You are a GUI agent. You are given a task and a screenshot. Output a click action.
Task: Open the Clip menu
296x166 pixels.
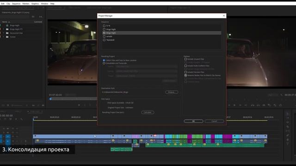point(8,4)
